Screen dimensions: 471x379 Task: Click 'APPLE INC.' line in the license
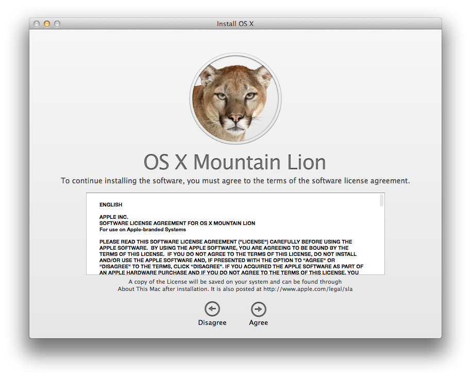click(113, 217)
